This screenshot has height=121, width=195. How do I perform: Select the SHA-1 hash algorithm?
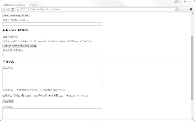click(68, 96)
